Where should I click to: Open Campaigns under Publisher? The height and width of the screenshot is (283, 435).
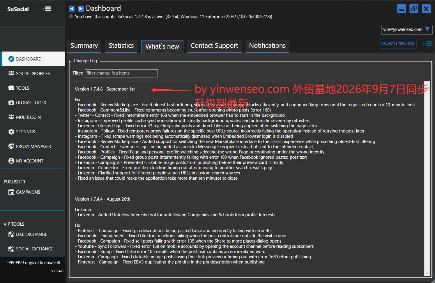(x=33, y=192)
